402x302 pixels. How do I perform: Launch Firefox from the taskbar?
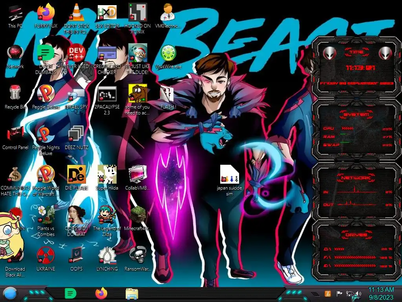point(101,293)
